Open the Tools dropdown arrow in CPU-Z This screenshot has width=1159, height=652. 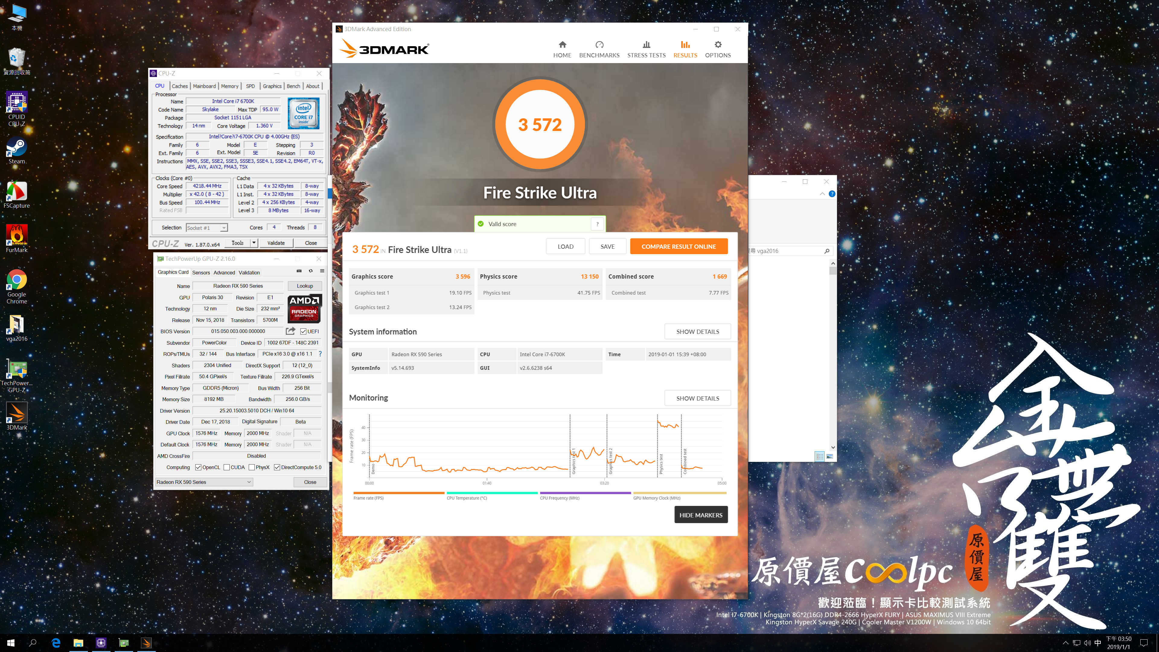(254, 243)
